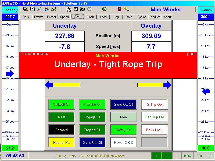The image size is (215, 161).
Task: Click the blue arrow on left level gauge
Action: 10,74
